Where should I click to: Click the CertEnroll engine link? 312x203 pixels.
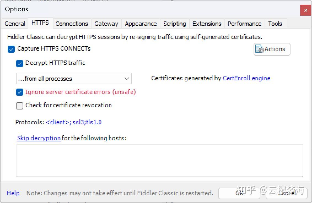click(246, 78)
